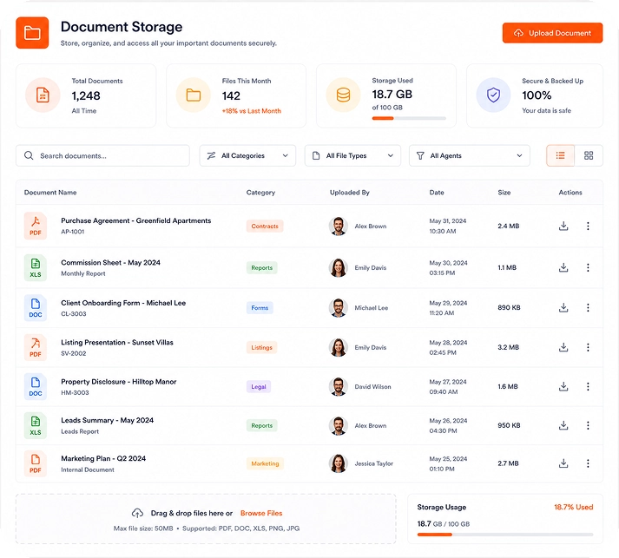
Task: Open more actions for Marketing Plan row
Action: (588, 463)
